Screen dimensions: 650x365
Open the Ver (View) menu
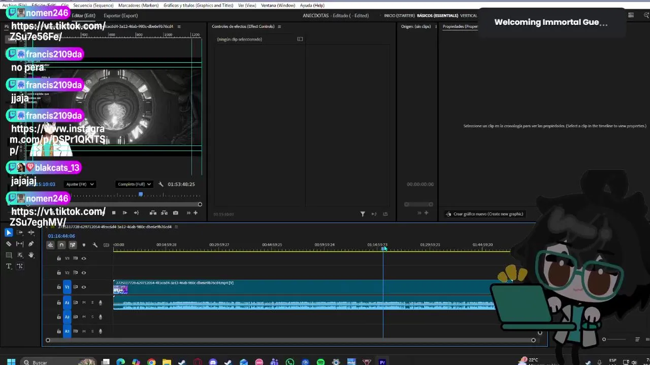(x=247, y=5)
